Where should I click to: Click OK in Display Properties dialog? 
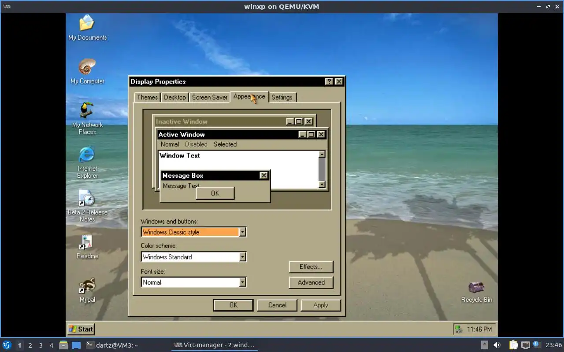click(233, 305)
